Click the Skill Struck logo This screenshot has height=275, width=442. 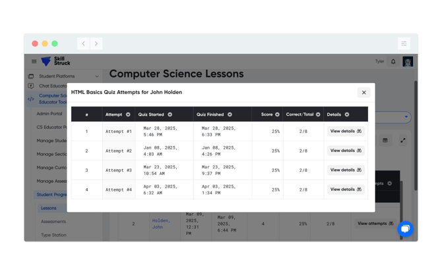[55, 61]
